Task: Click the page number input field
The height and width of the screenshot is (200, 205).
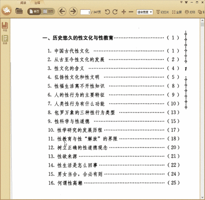Action: click(85, 12)
